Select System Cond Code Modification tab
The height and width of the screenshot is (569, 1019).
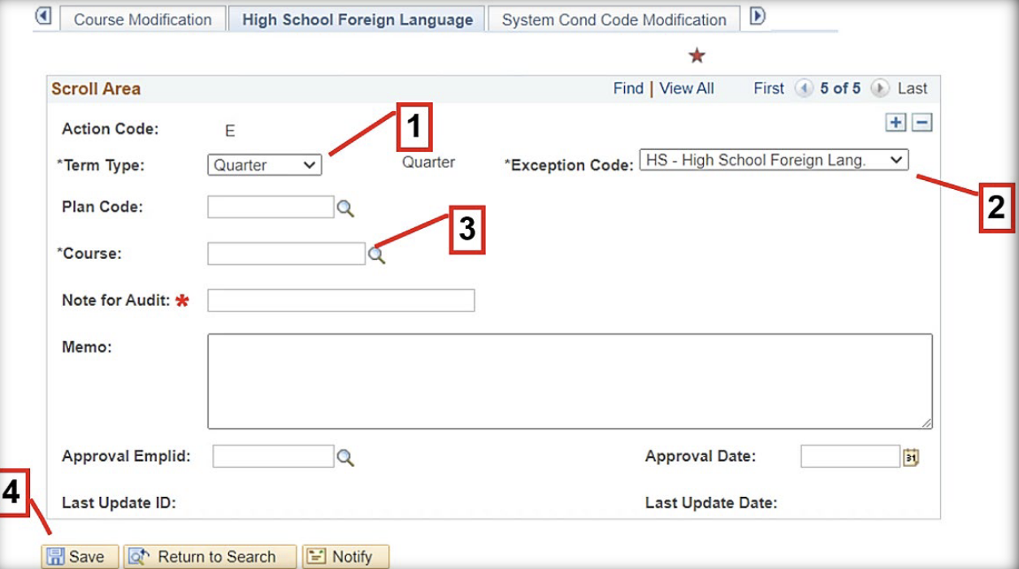pyautogui.click(x=614, y=19)
